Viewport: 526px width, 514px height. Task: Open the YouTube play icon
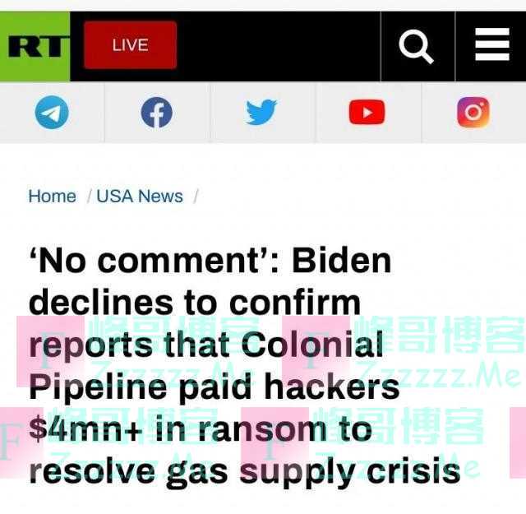click(x=367, y=112)
